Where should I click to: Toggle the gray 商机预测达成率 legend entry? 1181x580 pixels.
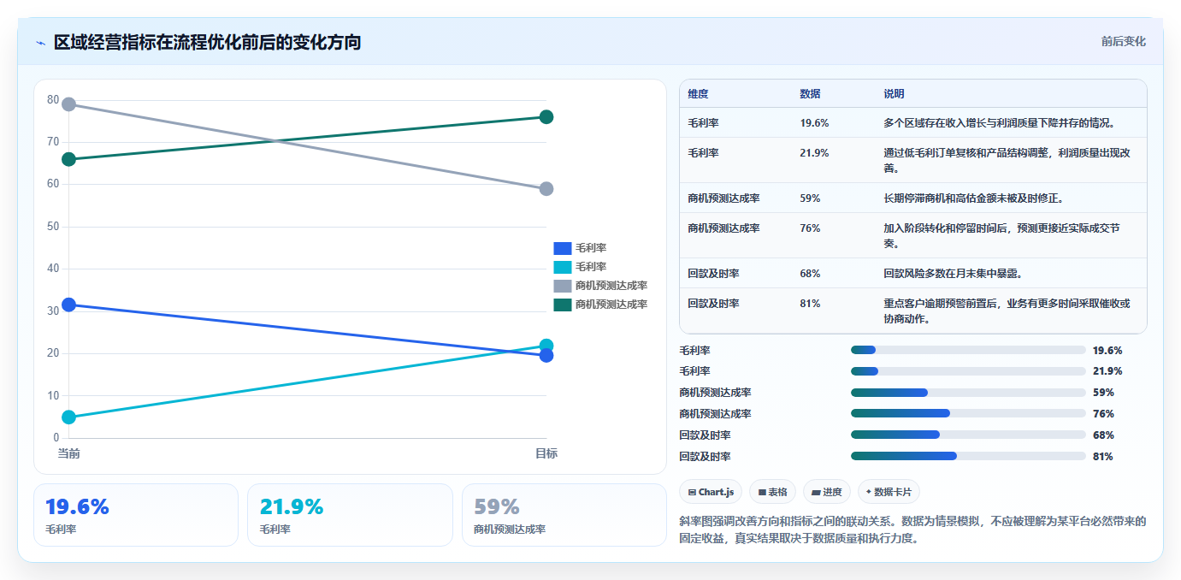click(x=600, y=286)
